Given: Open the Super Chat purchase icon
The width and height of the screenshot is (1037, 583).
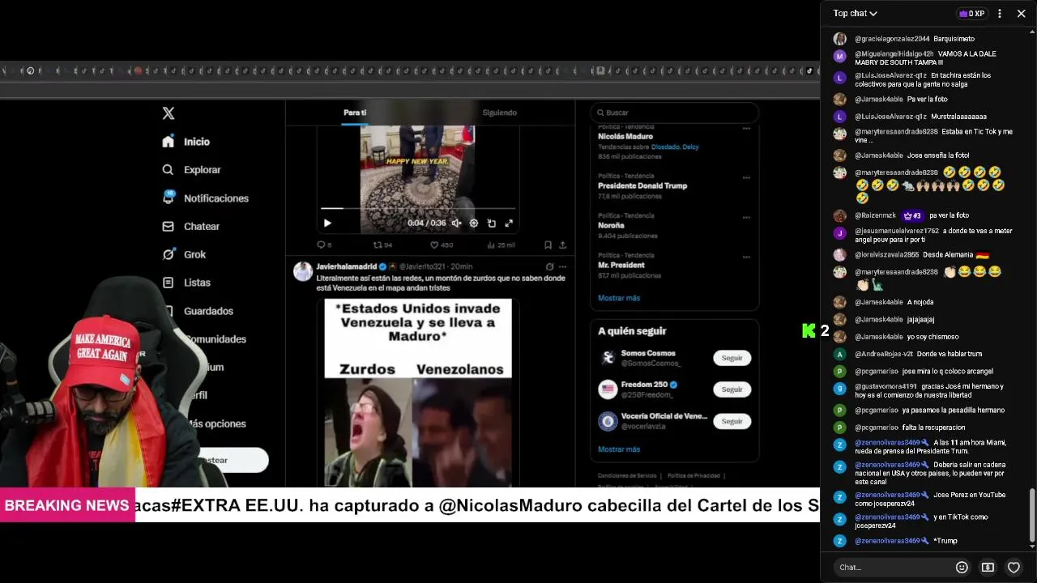Looking at the screenshot, I should (988, 568).
